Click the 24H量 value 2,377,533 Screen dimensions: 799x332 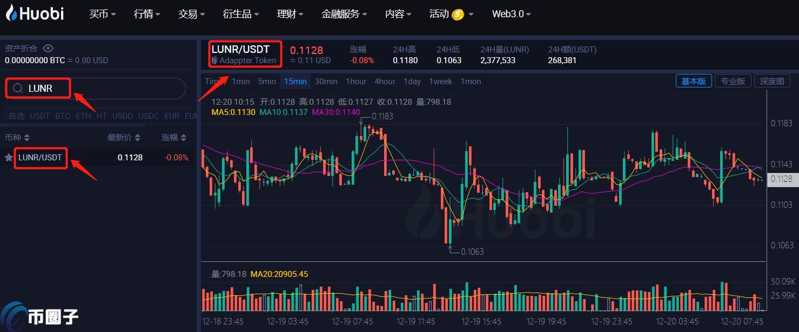[x=498, y=60]
